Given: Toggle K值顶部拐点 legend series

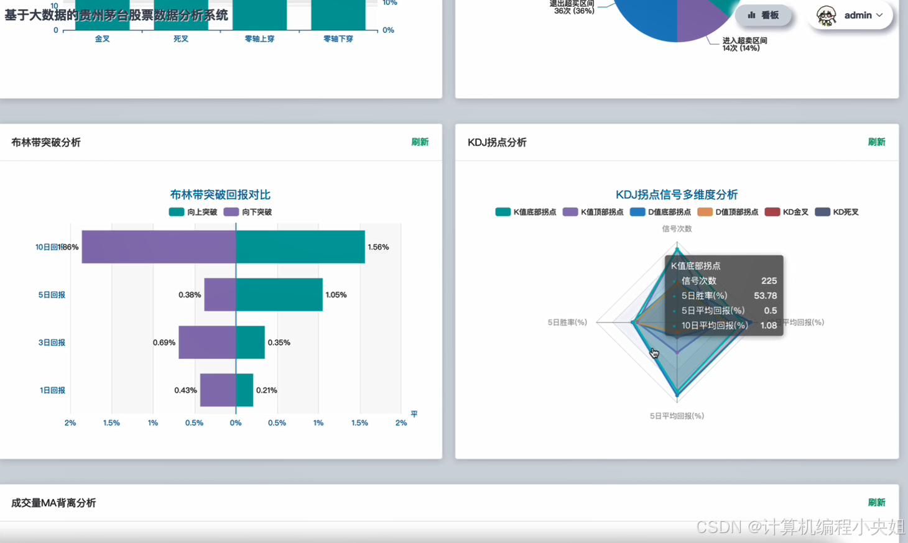Looking at the screenshot, I should coord(593,212).
